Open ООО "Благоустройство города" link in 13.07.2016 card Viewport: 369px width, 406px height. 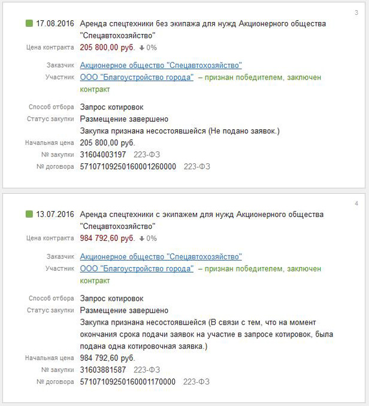[x=137, y=268]
